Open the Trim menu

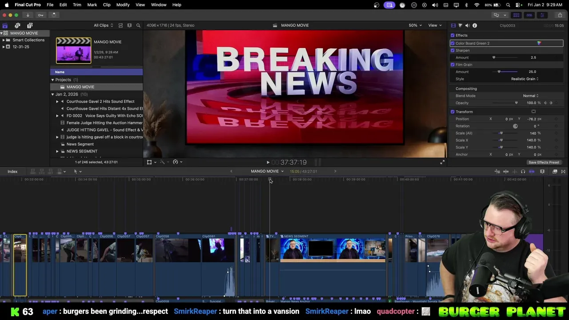click(77, 5)
